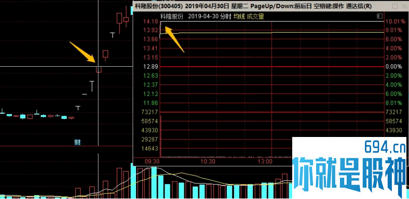Screen dimensions: 409x199
Task: Click the 13:00 time axis label
Action: coord(265,162)
